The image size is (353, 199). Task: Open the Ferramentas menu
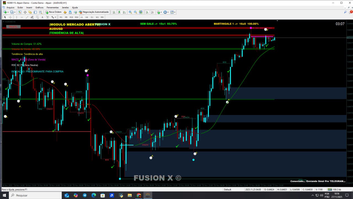coord(52,7)
